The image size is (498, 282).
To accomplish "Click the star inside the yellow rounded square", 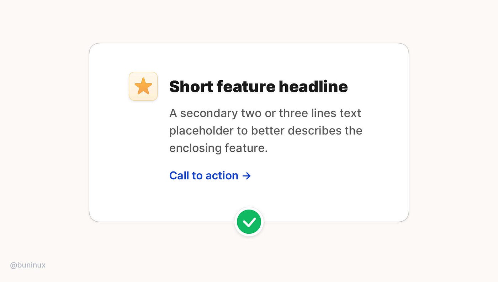I will pos(143,86).
